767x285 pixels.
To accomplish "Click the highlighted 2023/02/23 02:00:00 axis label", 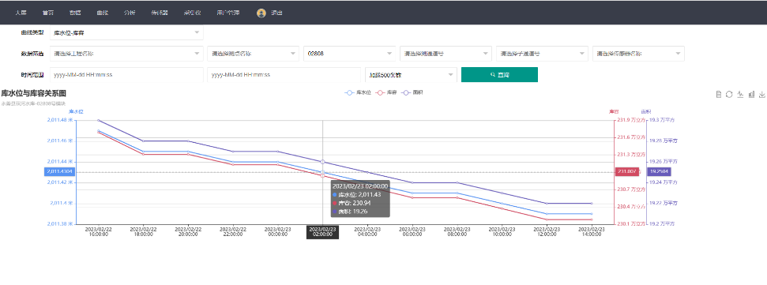I will pos(322,232).
